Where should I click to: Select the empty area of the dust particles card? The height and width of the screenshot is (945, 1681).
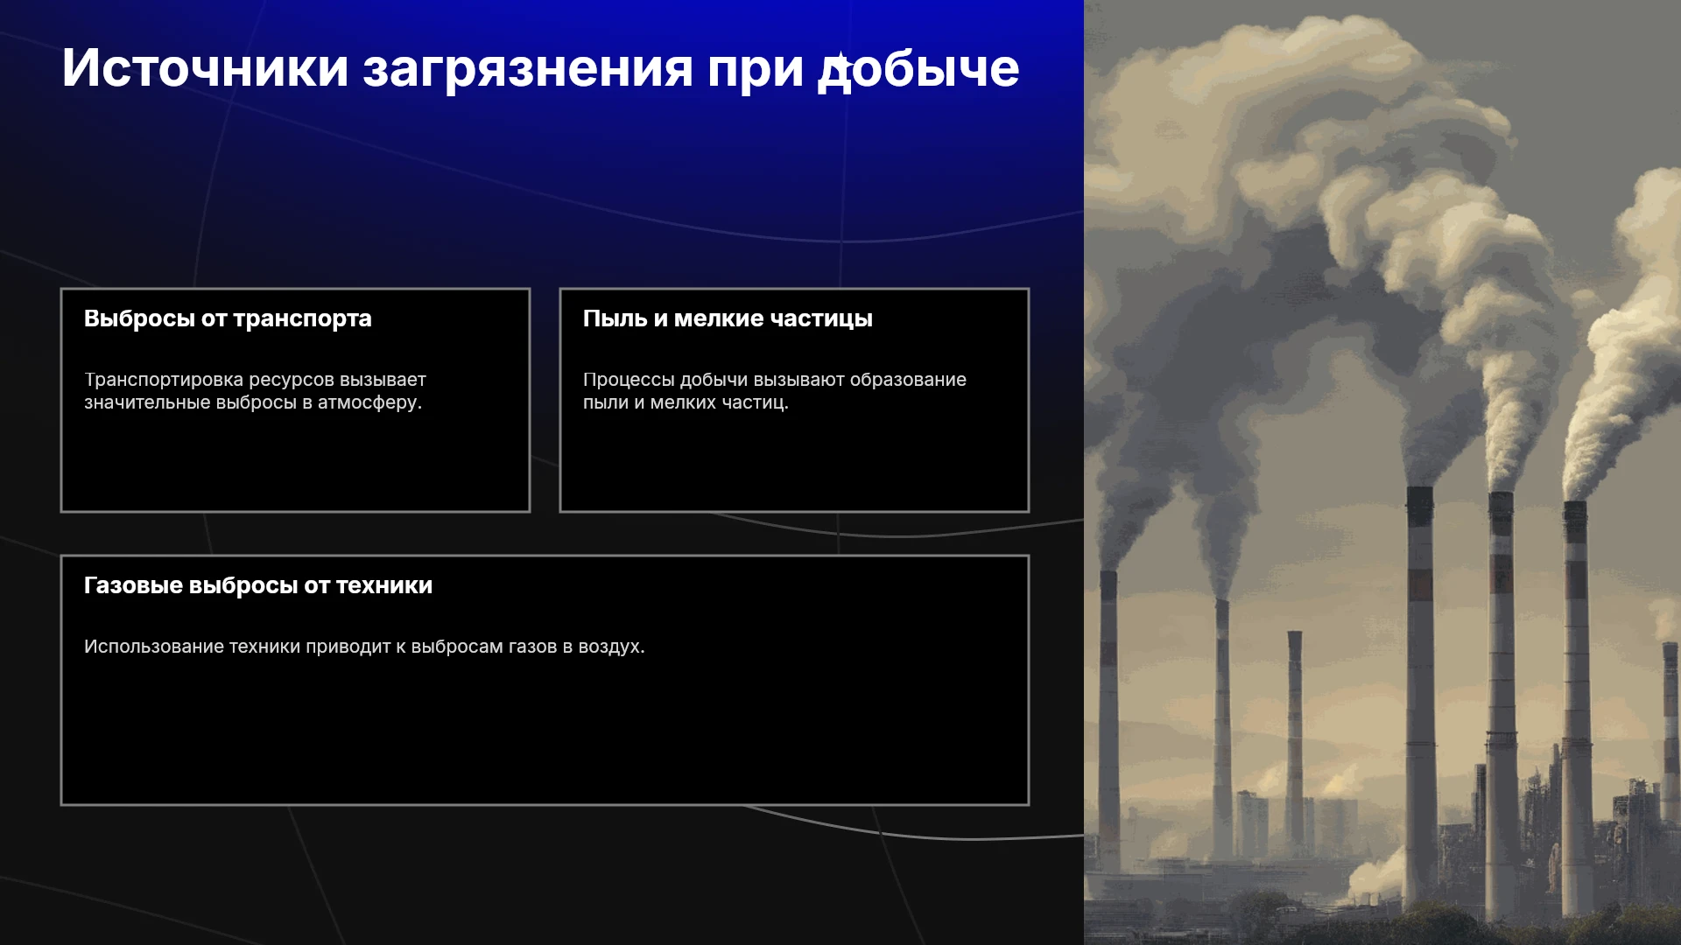(x=794, y=464)
